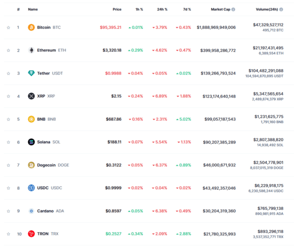Click Tether volume $104,482,291,088

click(266, 71)
